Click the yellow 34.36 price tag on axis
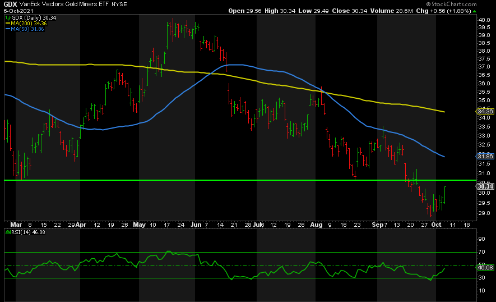 click(x=485, y=112)
